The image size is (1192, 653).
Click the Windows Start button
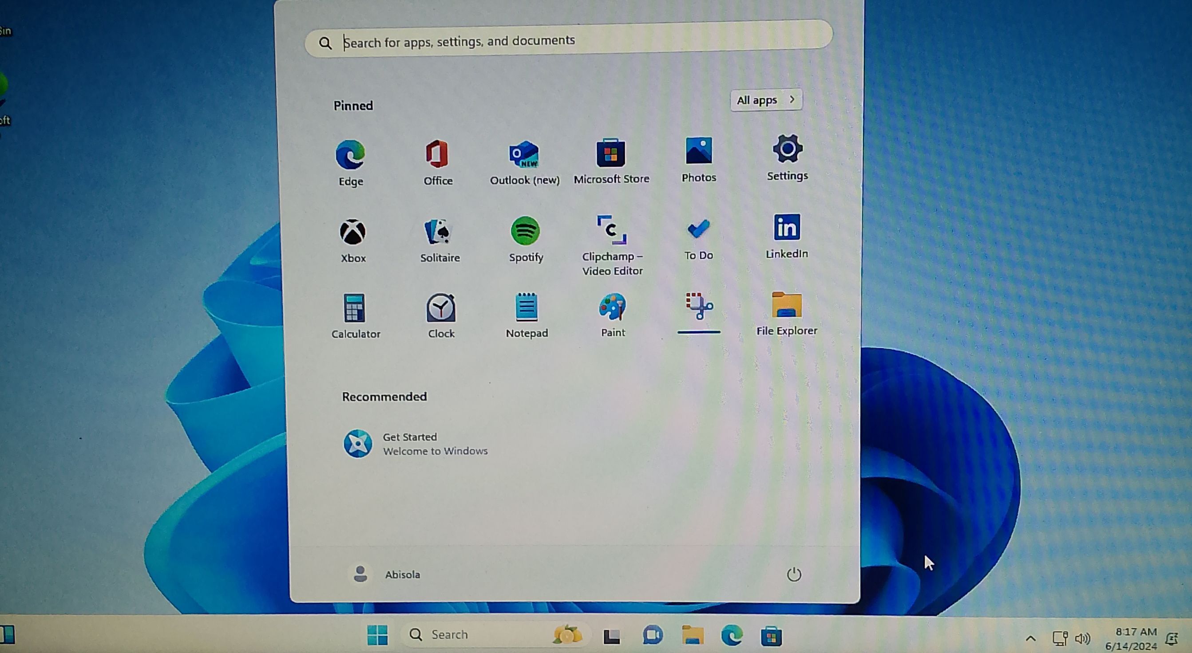(377, 635)
